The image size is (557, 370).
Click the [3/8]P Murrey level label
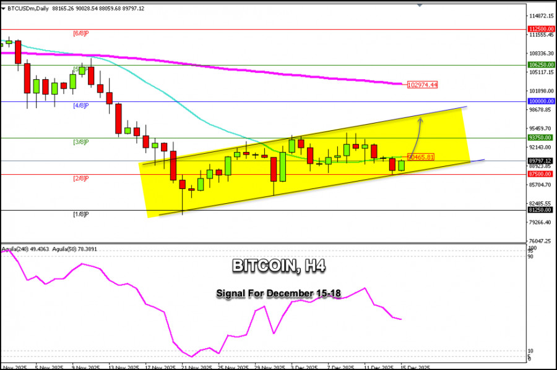(81, 142)
